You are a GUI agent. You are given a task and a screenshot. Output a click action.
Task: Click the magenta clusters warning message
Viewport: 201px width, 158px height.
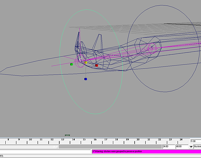pos(146,151)
